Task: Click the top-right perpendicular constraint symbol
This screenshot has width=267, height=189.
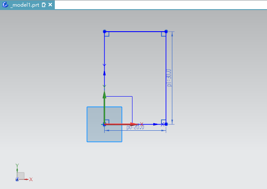Action: [164, 34]
